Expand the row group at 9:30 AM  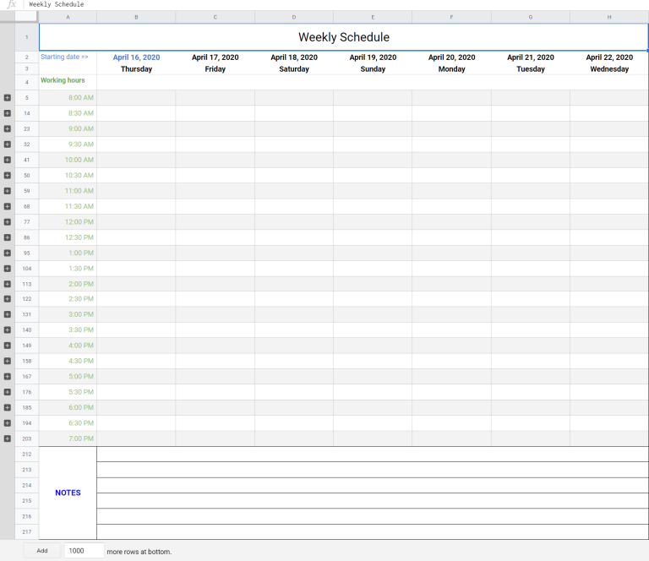[x=8, y=144]
